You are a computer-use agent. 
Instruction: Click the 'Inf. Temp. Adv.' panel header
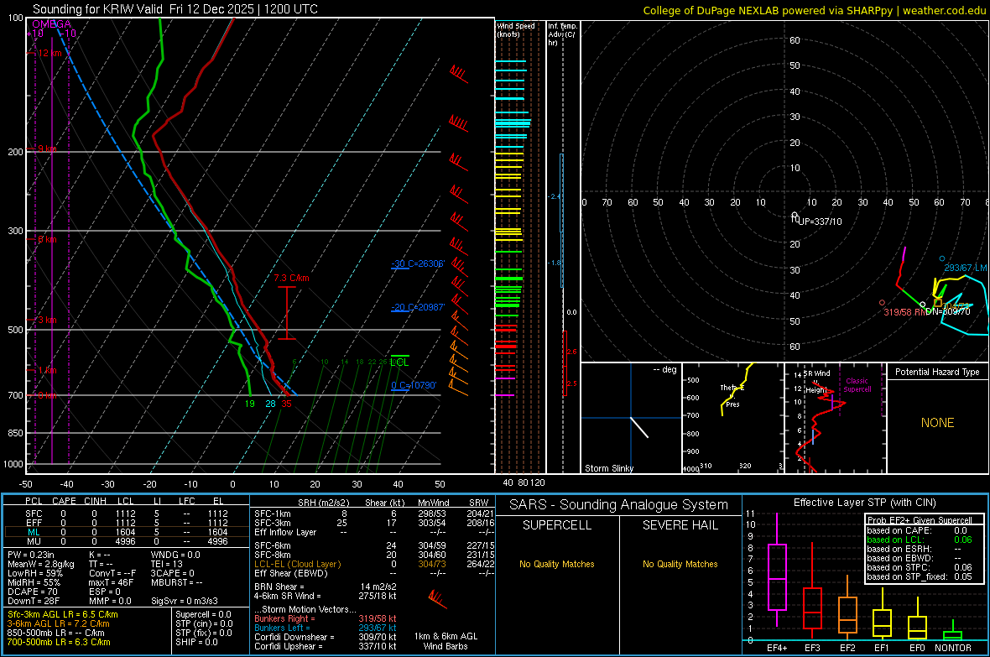[x=561, y=34]
